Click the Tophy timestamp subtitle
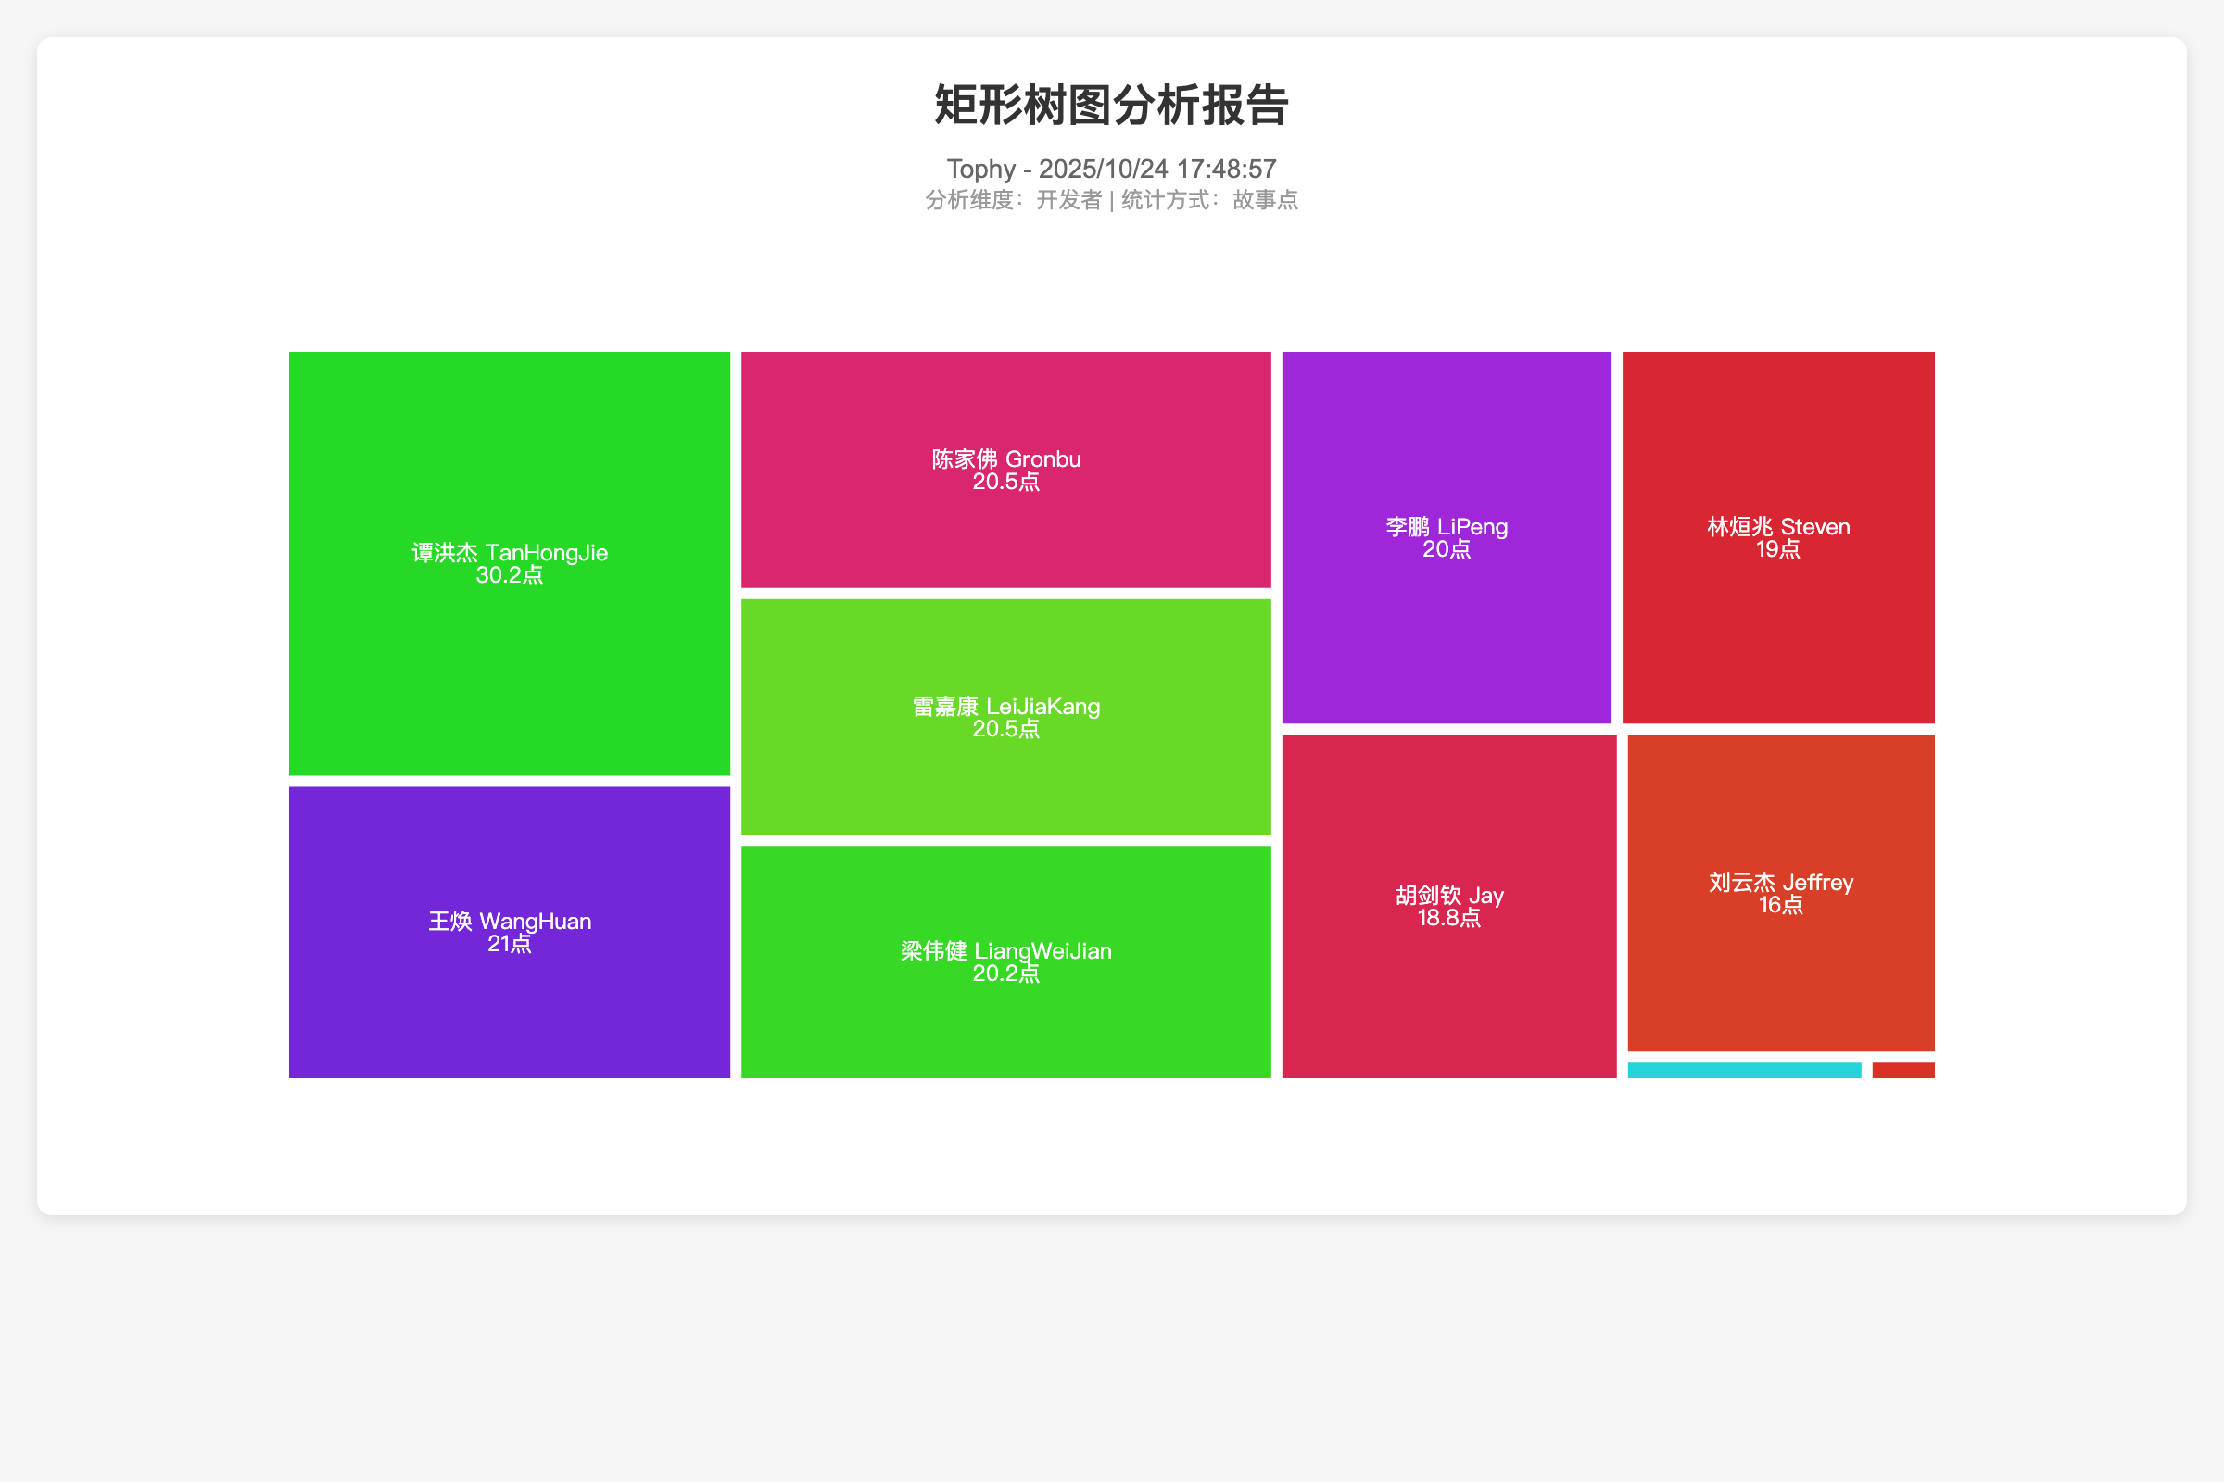The height and width of the screenshot is (1482, 2224). (1111, 169)
